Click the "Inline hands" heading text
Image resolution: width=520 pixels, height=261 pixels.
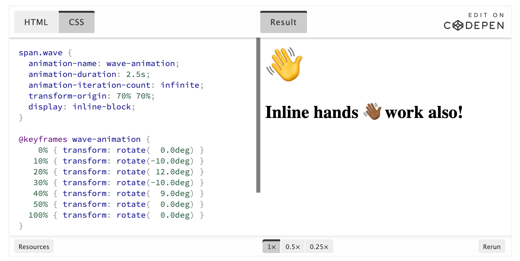(312, 112)
